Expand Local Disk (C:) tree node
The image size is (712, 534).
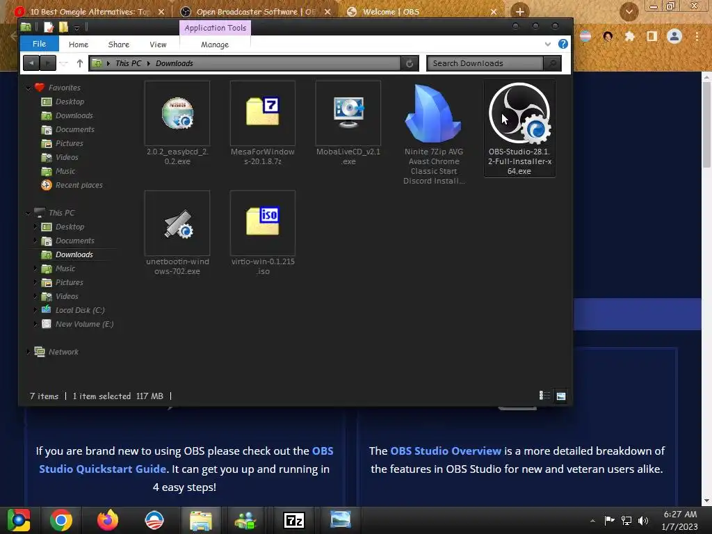(x=35, y=310)
